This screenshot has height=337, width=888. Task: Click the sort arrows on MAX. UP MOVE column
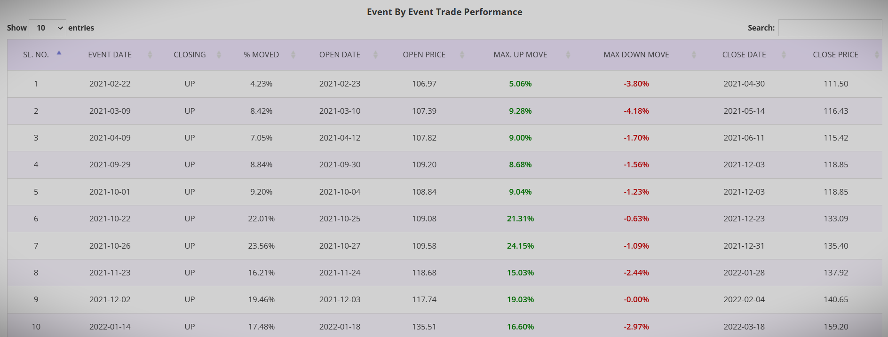tap(567, 54)
